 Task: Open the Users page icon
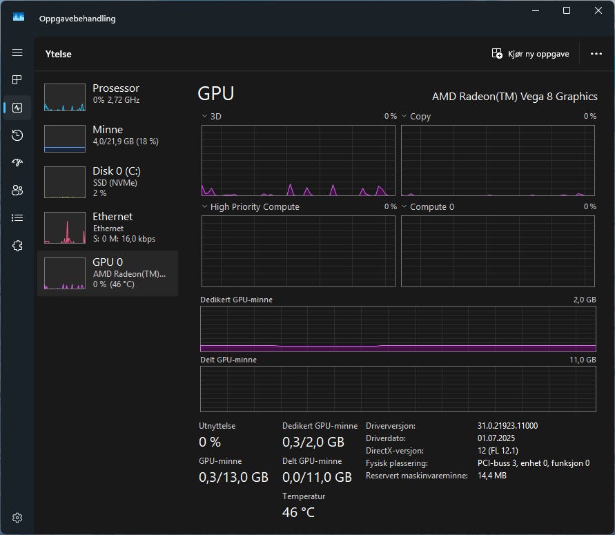click(17, 191)
